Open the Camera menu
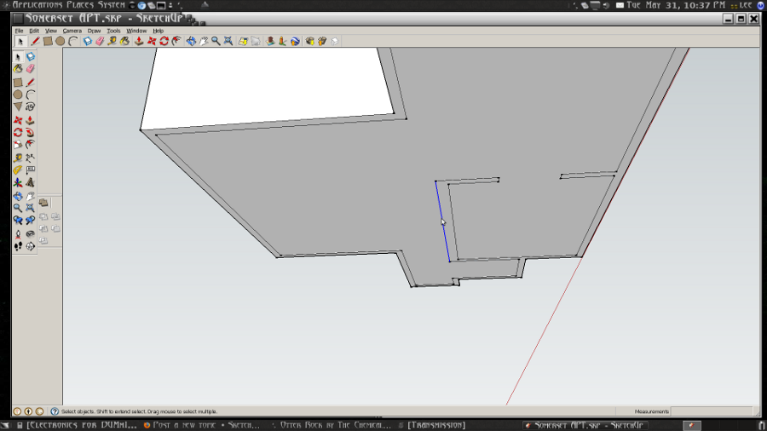 (72, 31)
